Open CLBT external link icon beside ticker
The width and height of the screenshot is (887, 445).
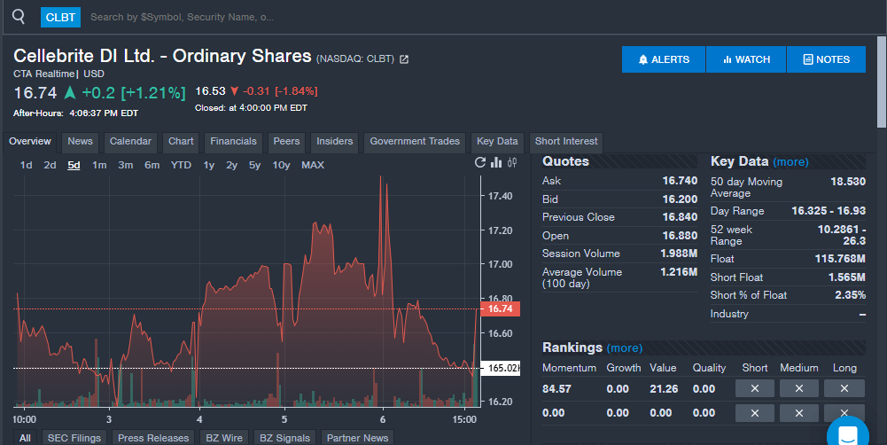(404, 59)
